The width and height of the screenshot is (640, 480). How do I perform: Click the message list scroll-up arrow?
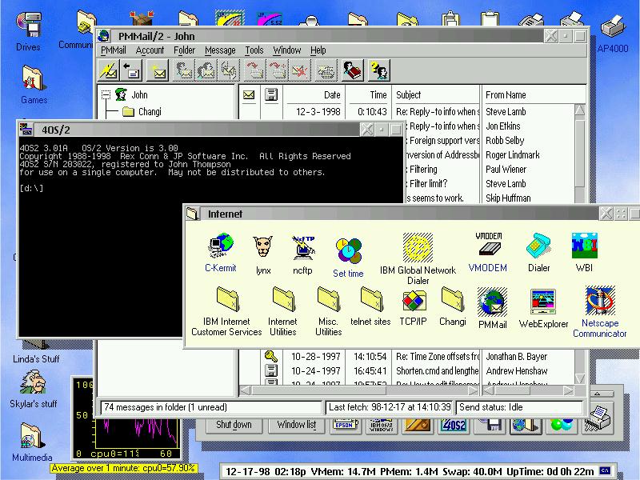[579, 110]
